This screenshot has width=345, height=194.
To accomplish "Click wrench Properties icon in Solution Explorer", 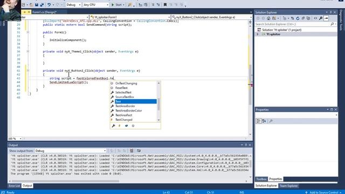I will pos(321,18).
